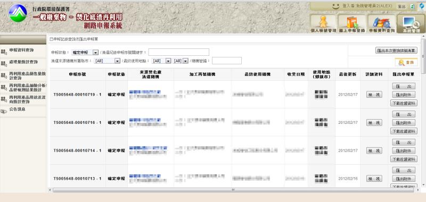Click the green logout icon beside 登出
Viewport: 426px width, 202px height.
[x=412, y=6]
